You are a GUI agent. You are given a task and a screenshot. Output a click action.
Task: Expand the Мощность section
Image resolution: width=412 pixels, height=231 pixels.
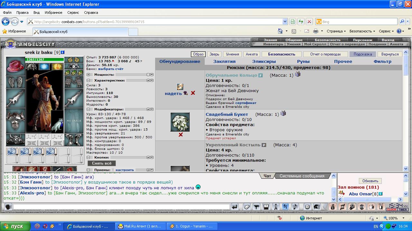(x=88, y=74)
